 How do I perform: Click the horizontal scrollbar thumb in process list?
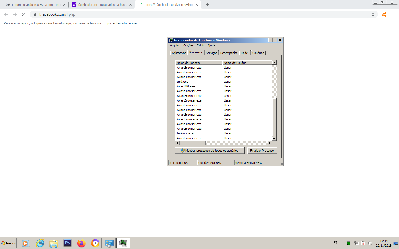(193, 143)
